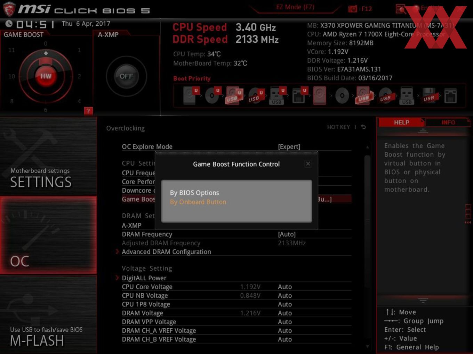This screenshot has height=354, width=473.
Task: Select first UEFI hard disk boot device icon
Action: point(191,95)
